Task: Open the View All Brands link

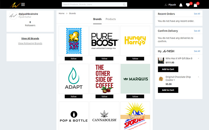Action: pos(30,39)
